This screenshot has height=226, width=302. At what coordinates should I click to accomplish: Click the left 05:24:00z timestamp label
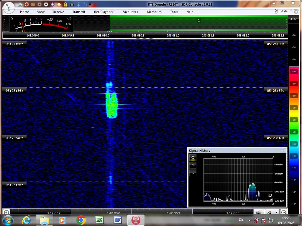(x=14, y=44)
